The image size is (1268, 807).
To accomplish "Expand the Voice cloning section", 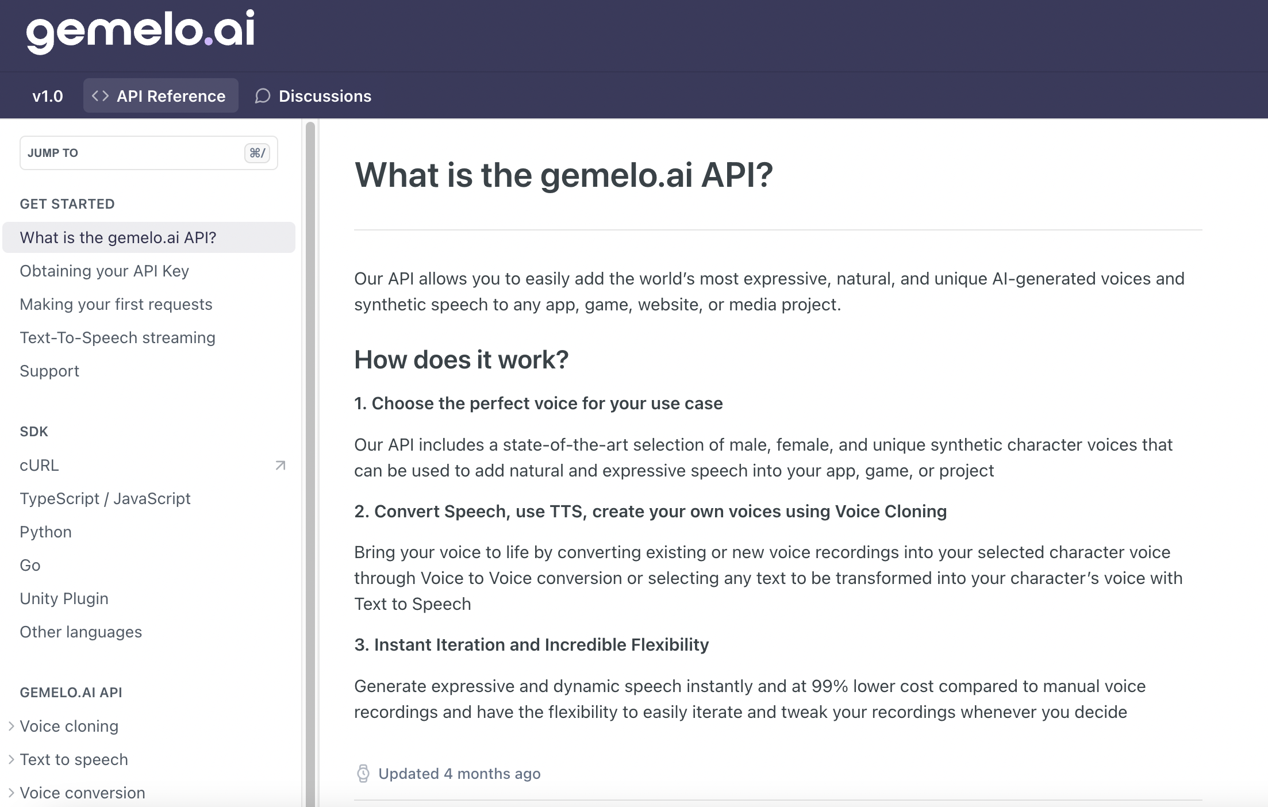I will tap(11, 727).
